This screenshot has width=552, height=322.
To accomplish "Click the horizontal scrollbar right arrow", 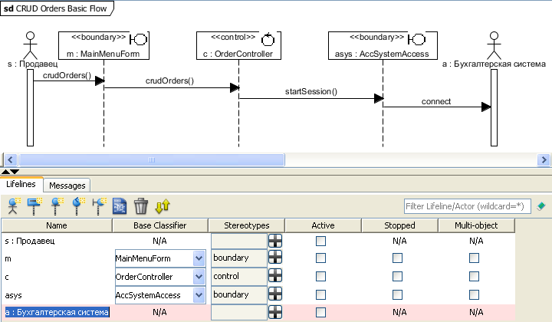I will 544,159.
